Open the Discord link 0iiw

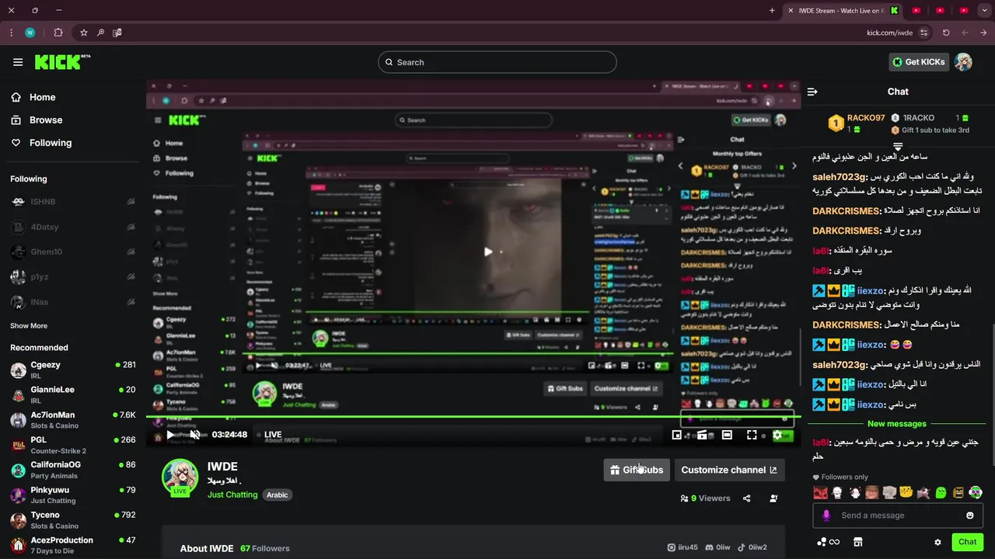(x=718, y=548)
